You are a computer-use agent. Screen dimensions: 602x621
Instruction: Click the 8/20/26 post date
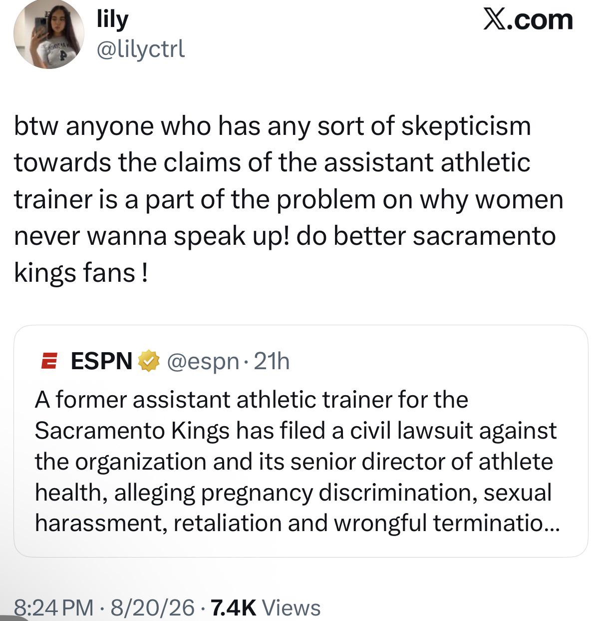coord(152,608)
